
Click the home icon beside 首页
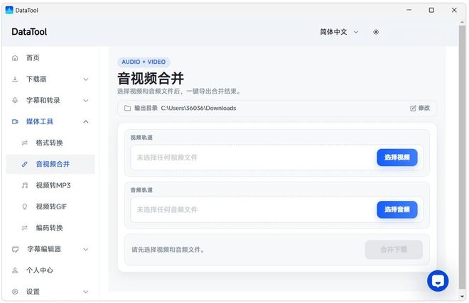(x=15, y=58)
